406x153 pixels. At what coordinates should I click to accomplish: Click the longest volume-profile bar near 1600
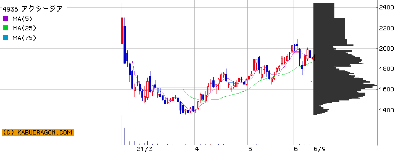click(345, 85)
